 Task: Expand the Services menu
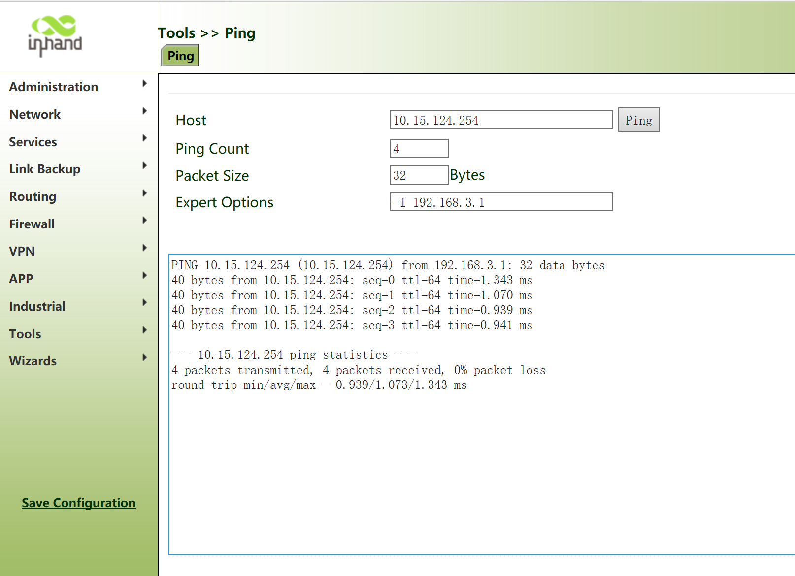point(33,142)
